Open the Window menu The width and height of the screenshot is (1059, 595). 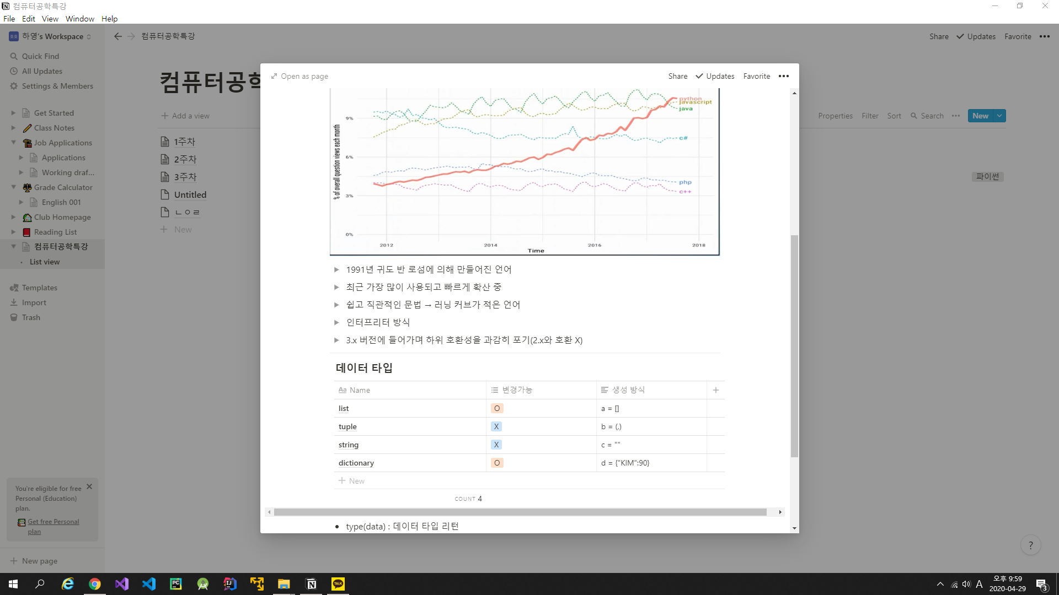[x=79, y=19]
